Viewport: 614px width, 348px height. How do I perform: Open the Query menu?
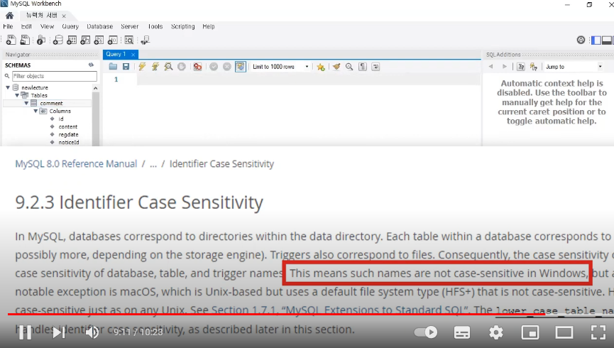click(x=70, y=26)
